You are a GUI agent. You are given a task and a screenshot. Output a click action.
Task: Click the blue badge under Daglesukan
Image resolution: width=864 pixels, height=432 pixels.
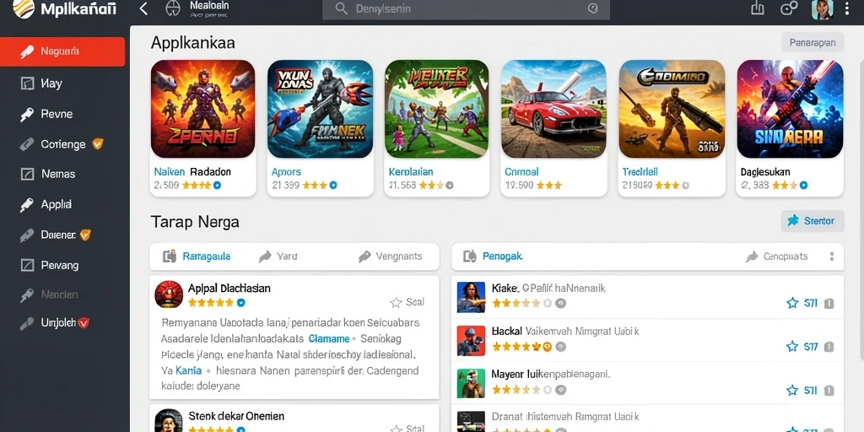(x=803, y=186)
